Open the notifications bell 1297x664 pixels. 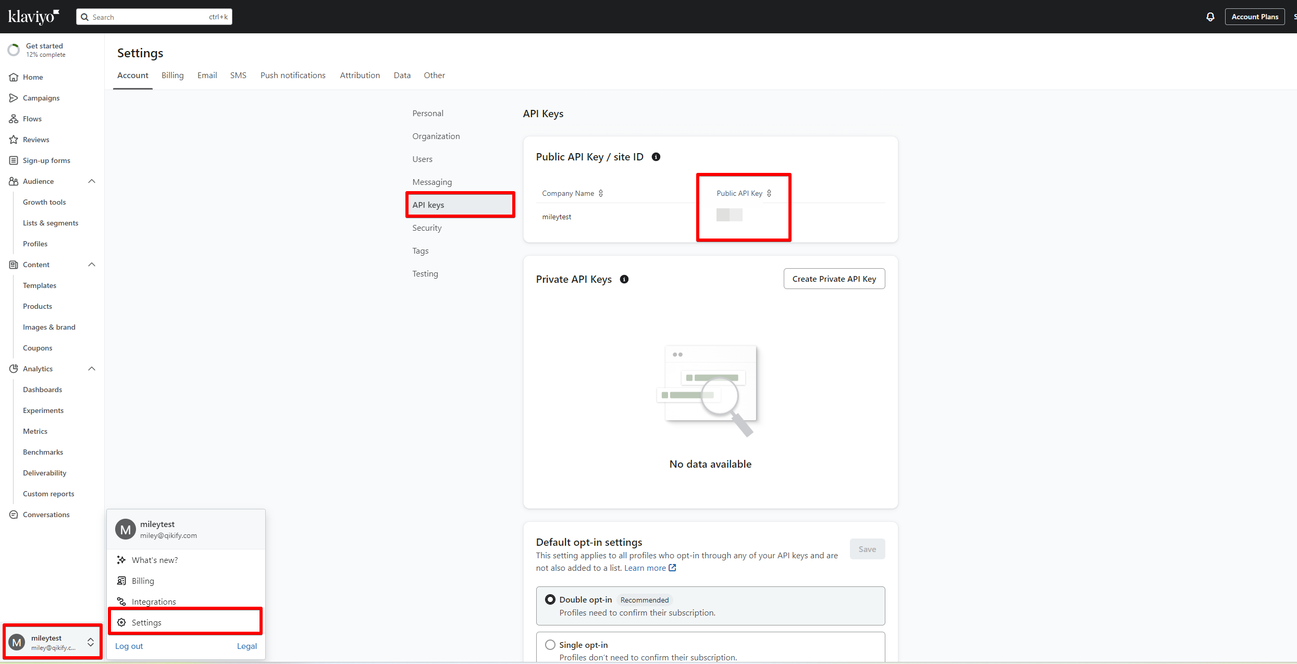click(x=1210, y=17)
